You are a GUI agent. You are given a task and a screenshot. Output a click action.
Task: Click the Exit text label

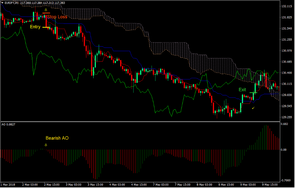pyautogui.click(x=242, y=90)
